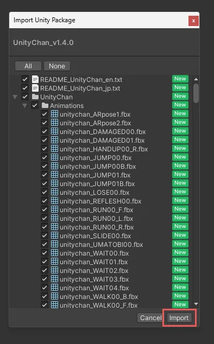Select the unitychan_JUMP01B.fbx file name
This screenshot has height=344, width=214.
[97, 184]
